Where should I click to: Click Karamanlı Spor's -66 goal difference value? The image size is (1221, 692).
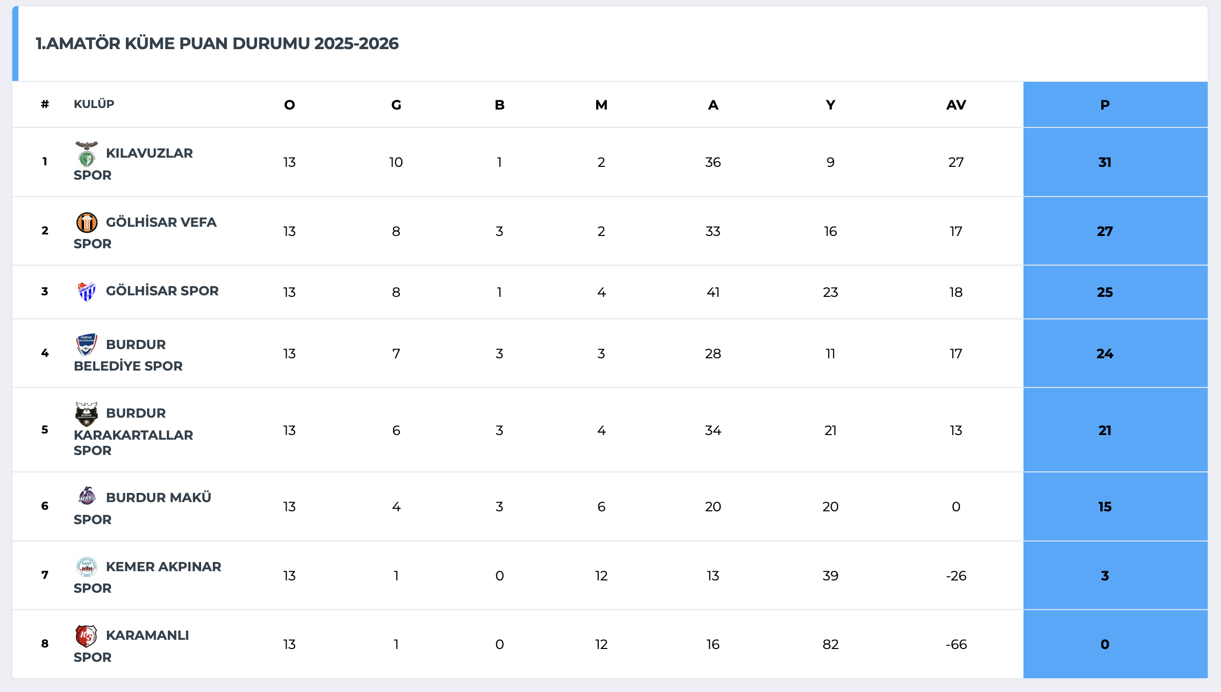point(955,644)
